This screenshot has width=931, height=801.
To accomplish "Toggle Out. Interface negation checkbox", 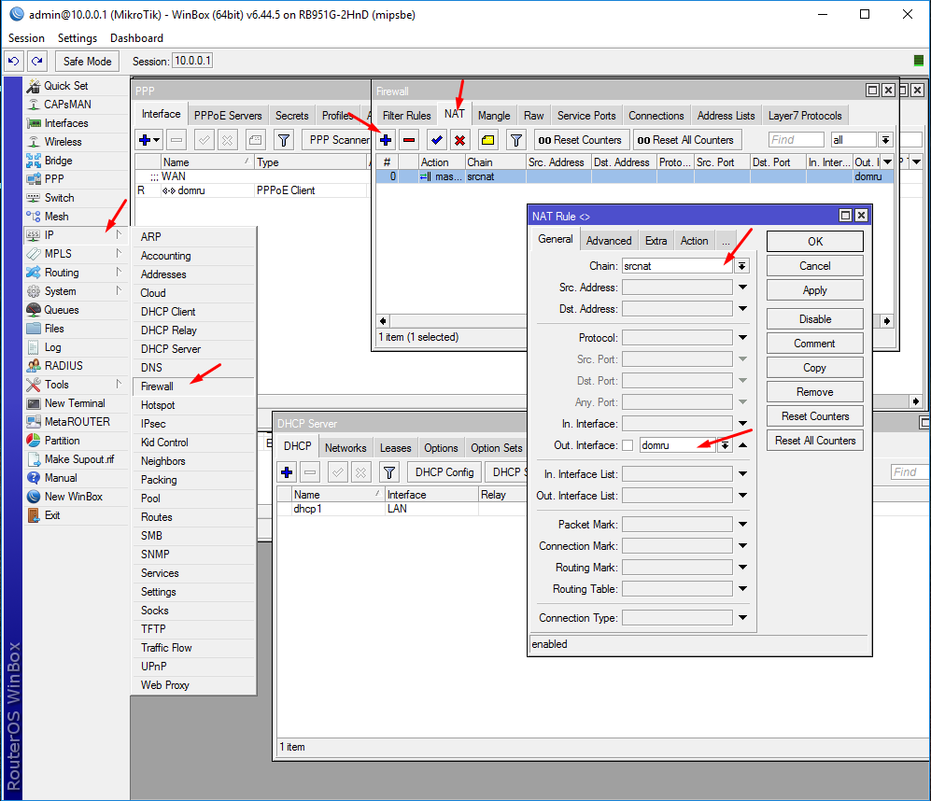I will [628, 445].
